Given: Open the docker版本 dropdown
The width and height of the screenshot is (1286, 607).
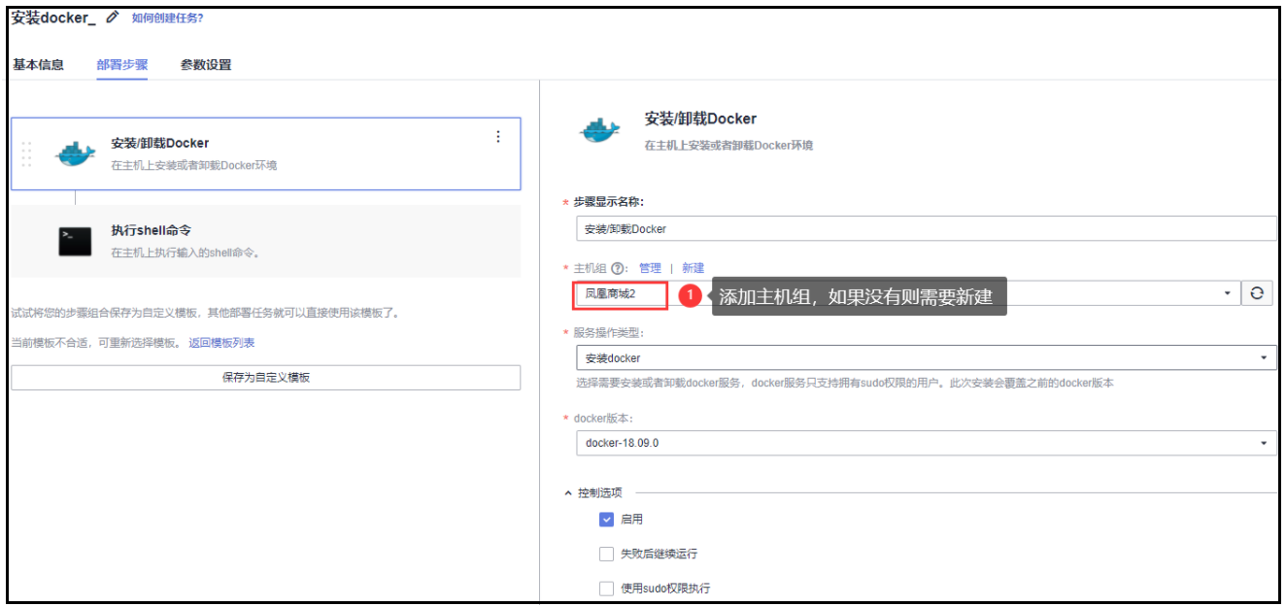Looking at the screenshot, I should click(926, 443).
